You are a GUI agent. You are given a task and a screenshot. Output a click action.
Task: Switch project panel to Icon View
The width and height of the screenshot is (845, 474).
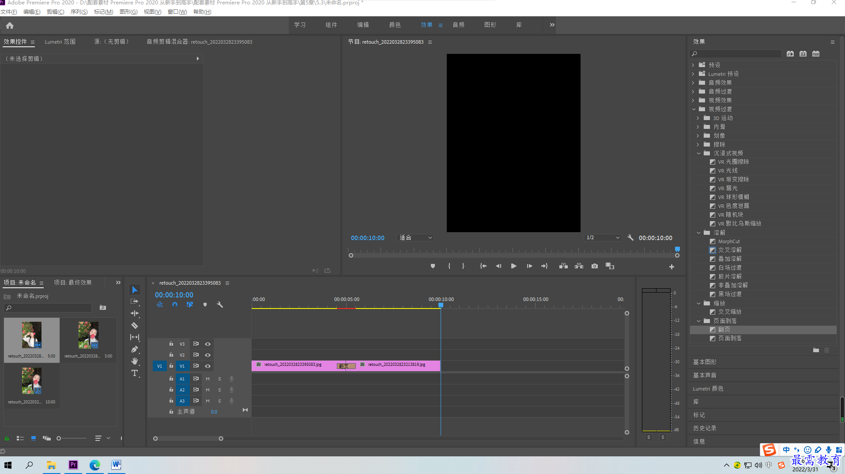click(x=34, y=438)
